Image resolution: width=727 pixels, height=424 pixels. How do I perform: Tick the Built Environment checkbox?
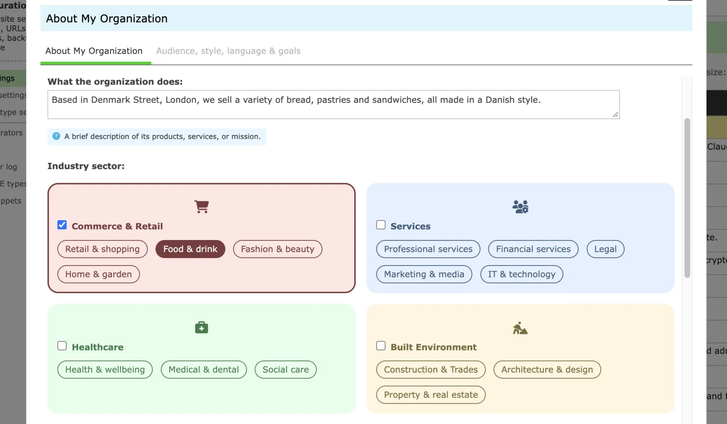click(381, 346)
